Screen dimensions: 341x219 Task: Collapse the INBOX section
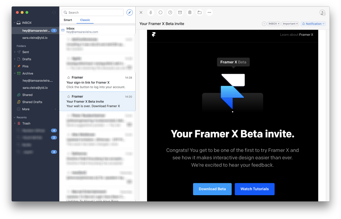(x=15, y=23)
